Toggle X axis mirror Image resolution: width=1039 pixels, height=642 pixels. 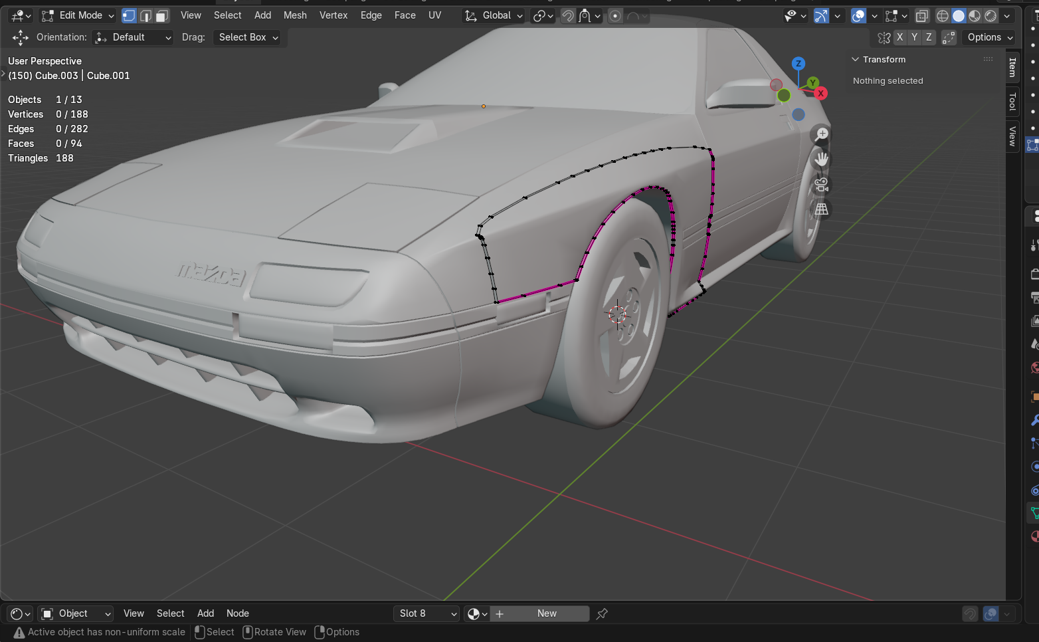click(x=899, y=37)
